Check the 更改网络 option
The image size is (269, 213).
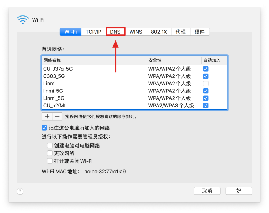coord(50,153)
